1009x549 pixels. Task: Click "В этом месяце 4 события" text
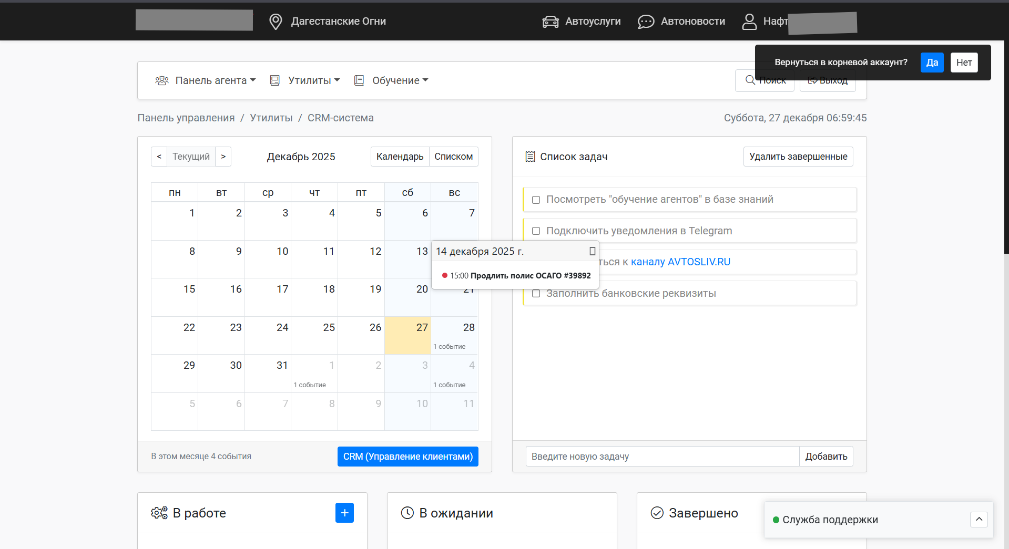[201, 457]
